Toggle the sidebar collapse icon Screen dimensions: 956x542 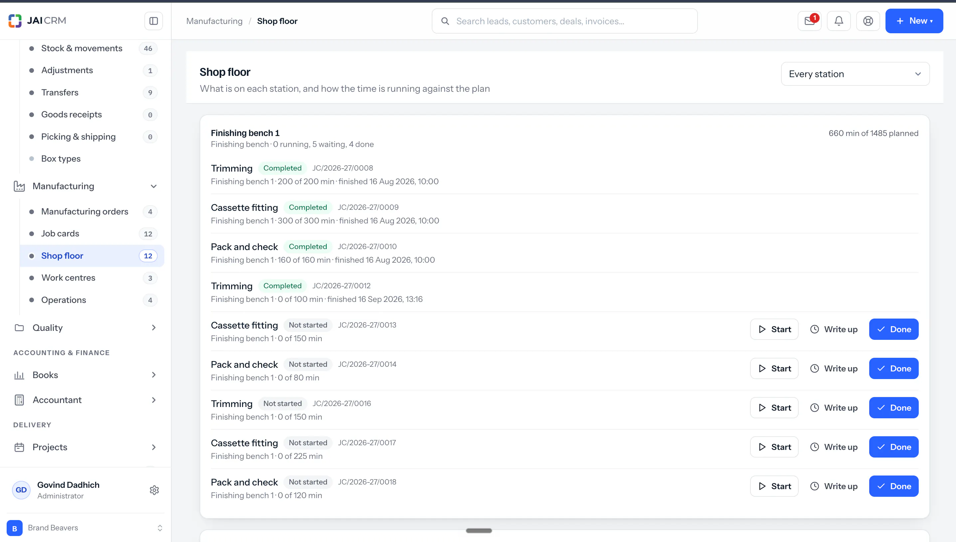153,21
